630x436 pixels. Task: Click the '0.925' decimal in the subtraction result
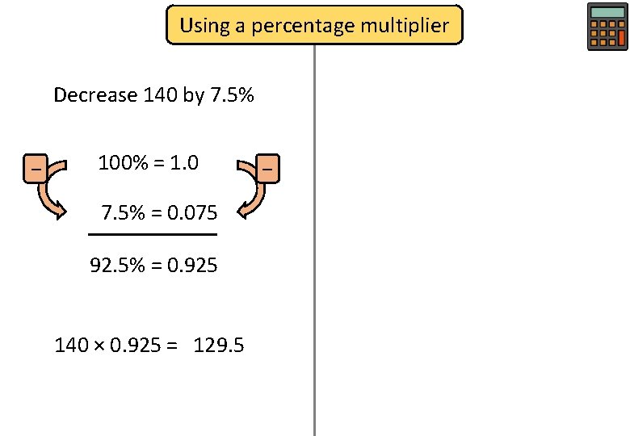point(192,265)
